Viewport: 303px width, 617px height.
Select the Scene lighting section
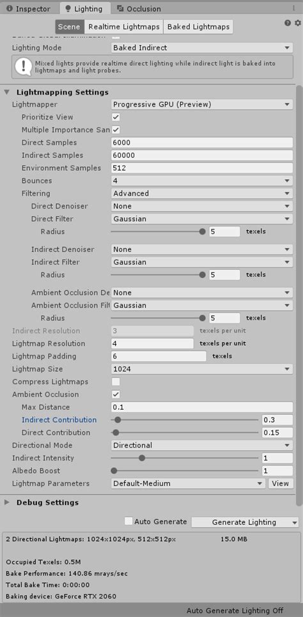(x=70, y=27)
